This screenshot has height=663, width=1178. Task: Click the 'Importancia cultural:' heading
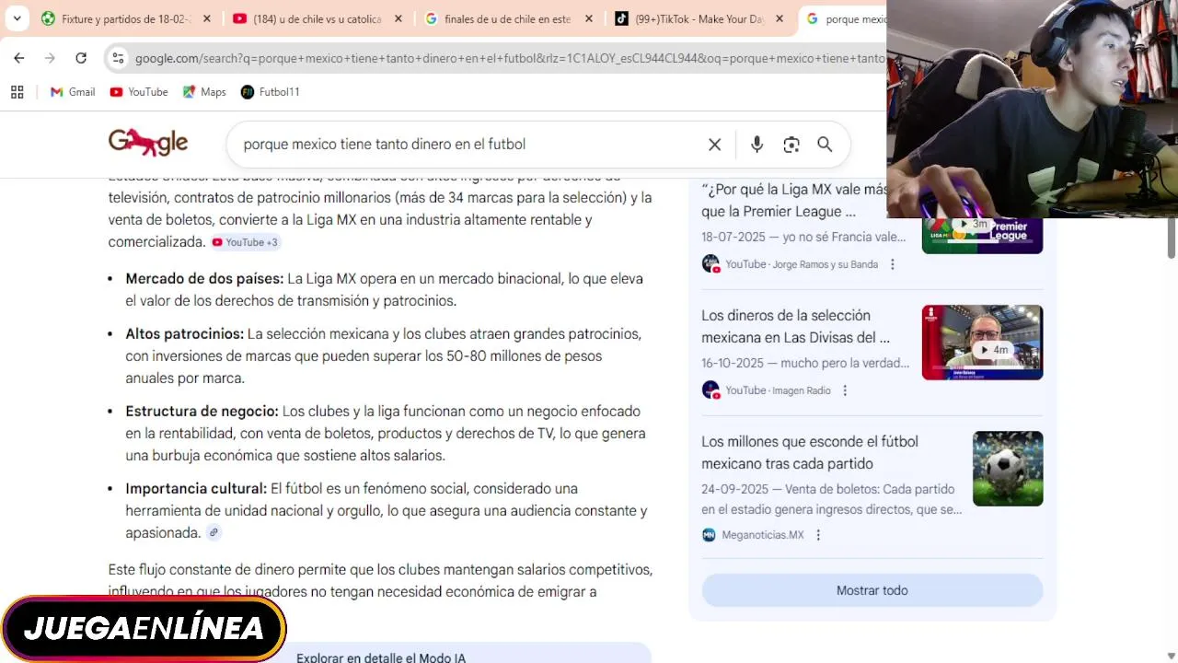(196, 488)
